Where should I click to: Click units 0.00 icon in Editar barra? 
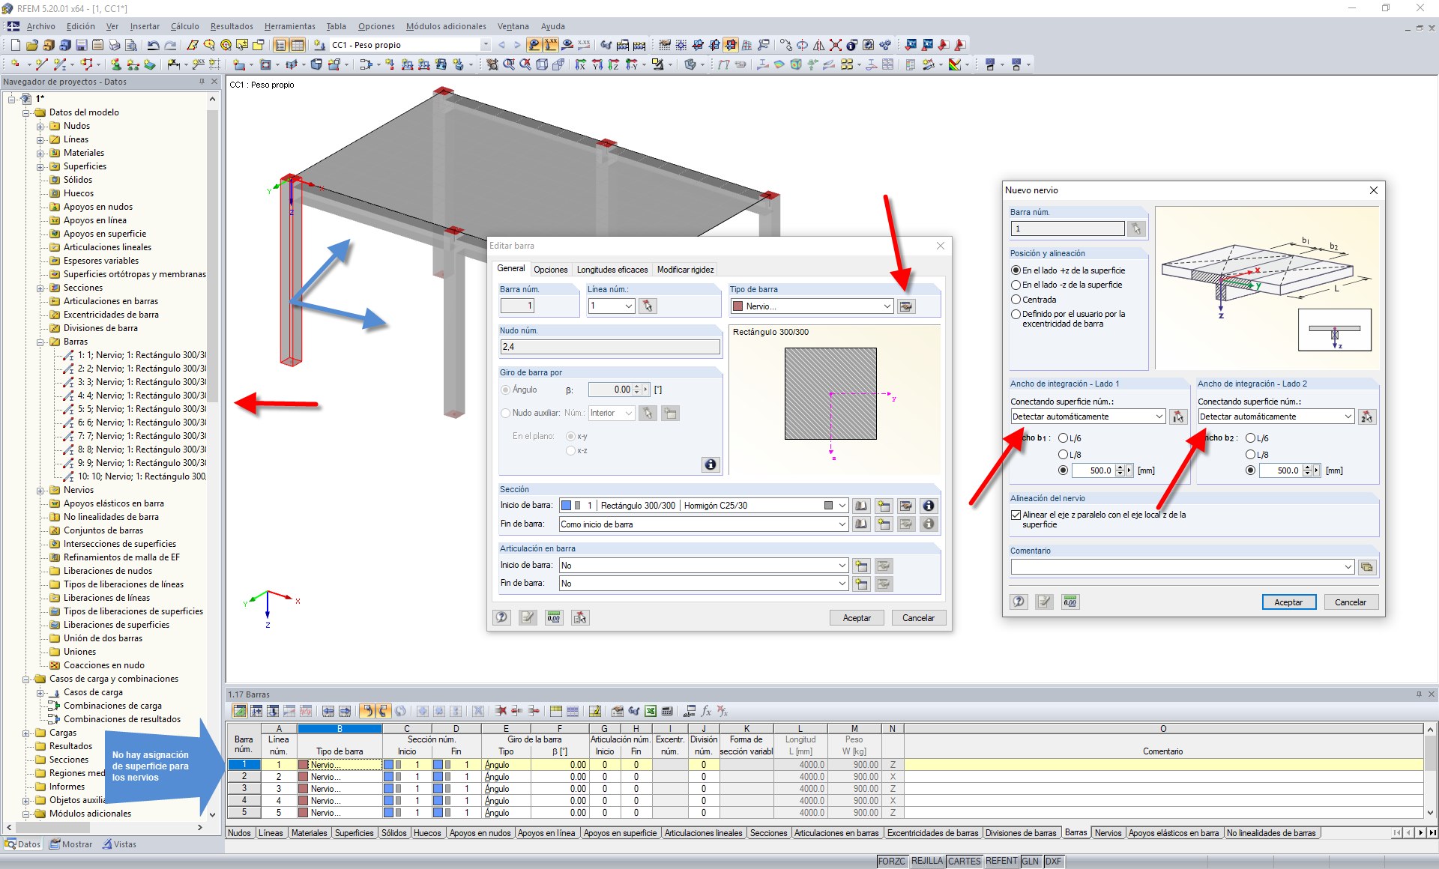(554, 618)
